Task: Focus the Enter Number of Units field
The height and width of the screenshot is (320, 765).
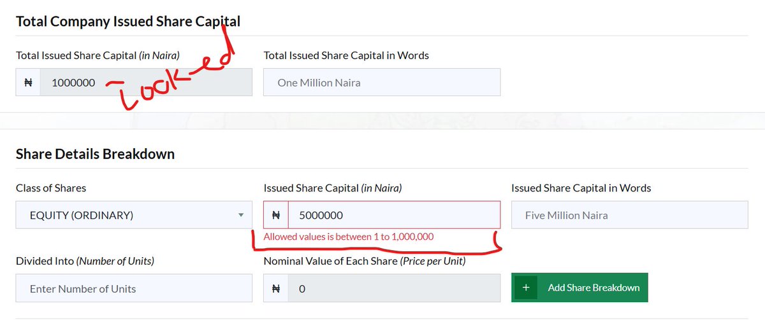Action: (134, 288)
